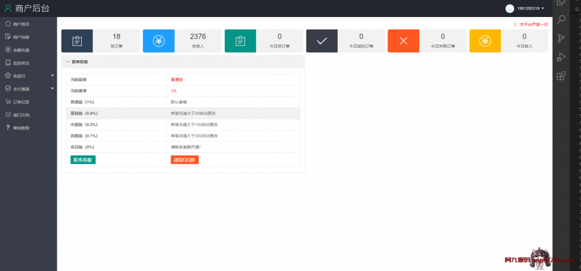Open the 1991292318 account dropdown
Viewport: 581px width, 271px height.
pyautogui.click(x=531, y=8)
